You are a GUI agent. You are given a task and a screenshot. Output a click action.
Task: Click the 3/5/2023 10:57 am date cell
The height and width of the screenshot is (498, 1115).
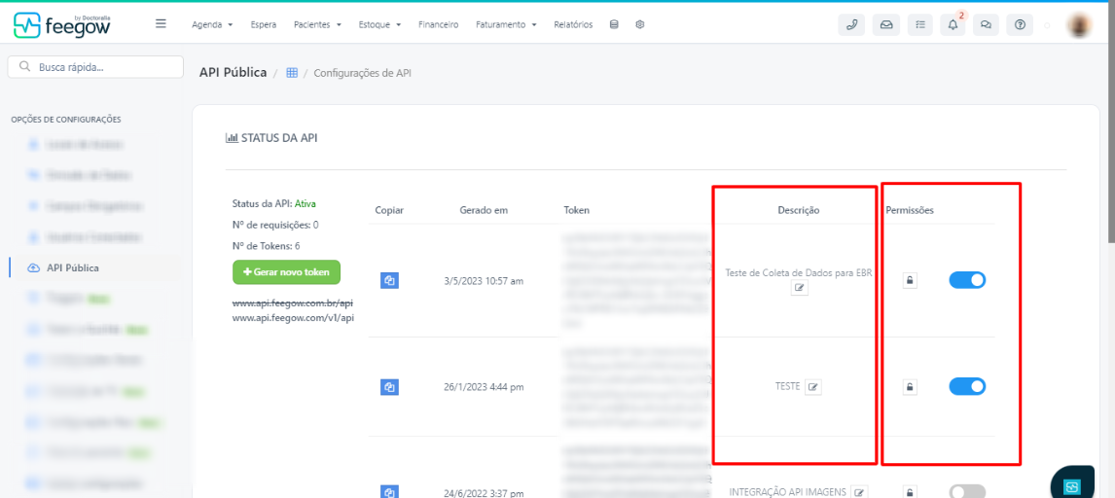point(484,281)
